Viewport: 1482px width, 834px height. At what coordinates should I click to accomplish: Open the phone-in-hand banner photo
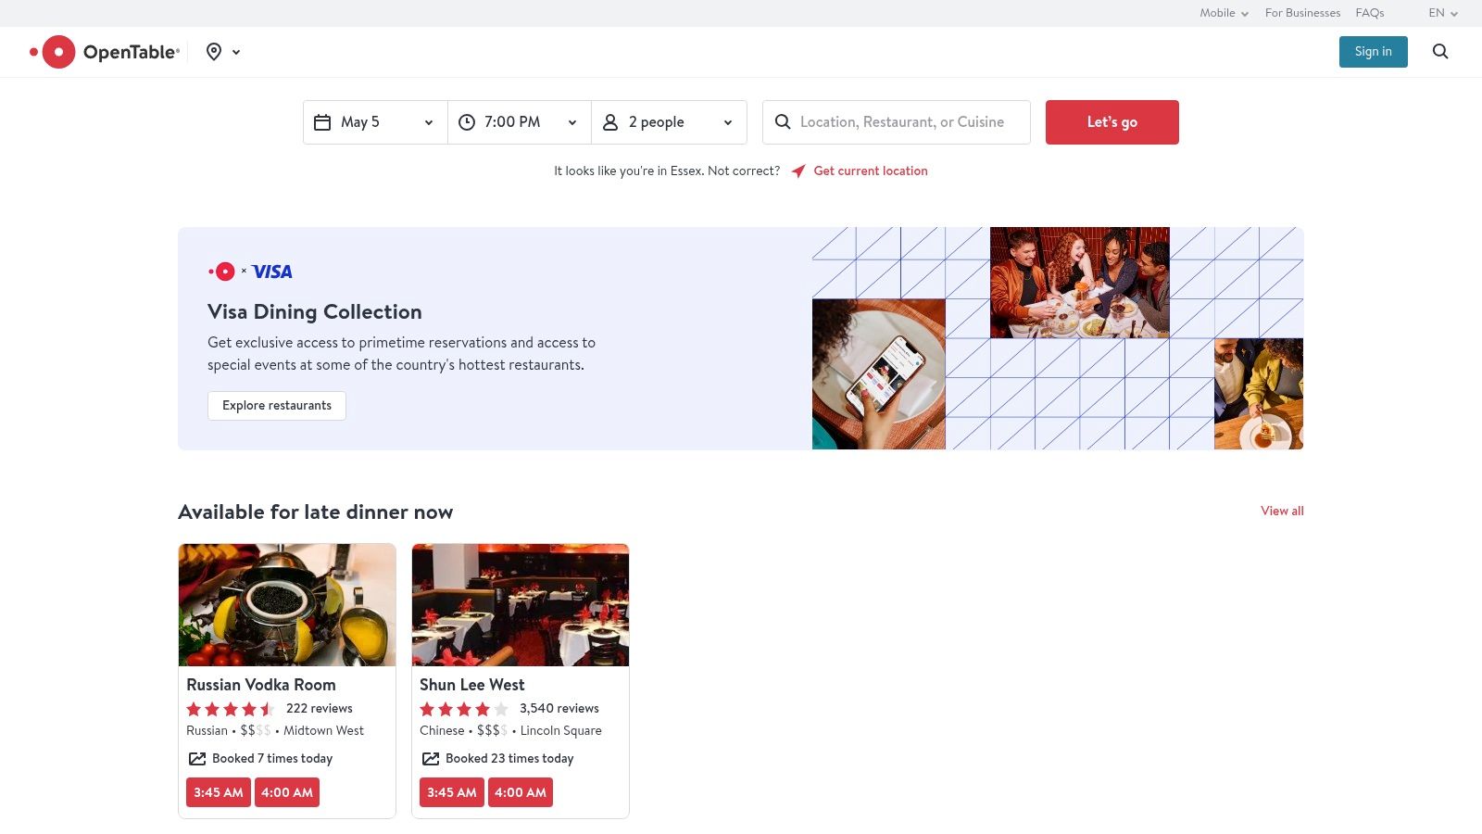pyautogui.click(x=879, y=374)
